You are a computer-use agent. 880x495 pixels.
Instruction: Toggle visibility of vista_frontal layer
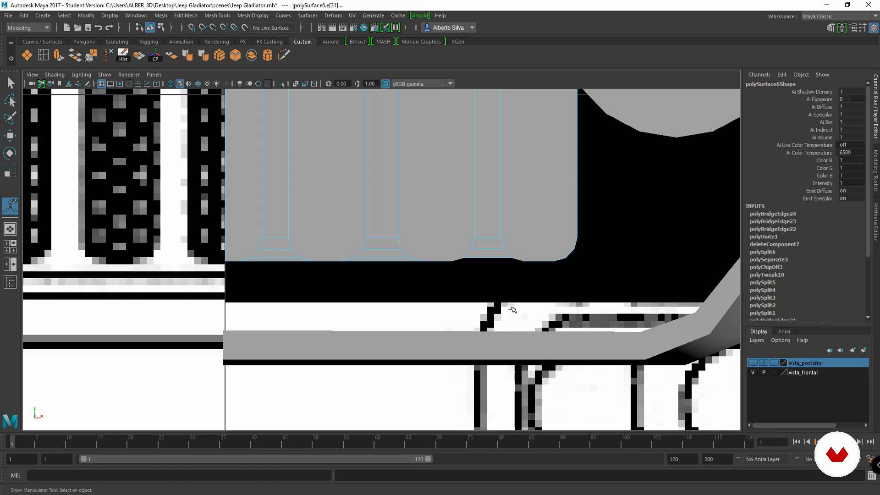(x=753, y=373)
